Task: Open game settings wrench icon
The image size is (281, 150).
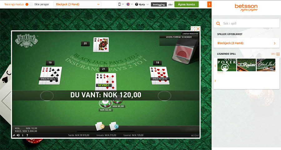Action: [14, 135]
